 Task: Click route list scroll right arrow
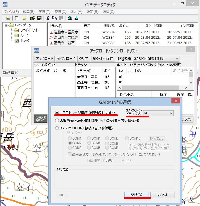(186, 87)
